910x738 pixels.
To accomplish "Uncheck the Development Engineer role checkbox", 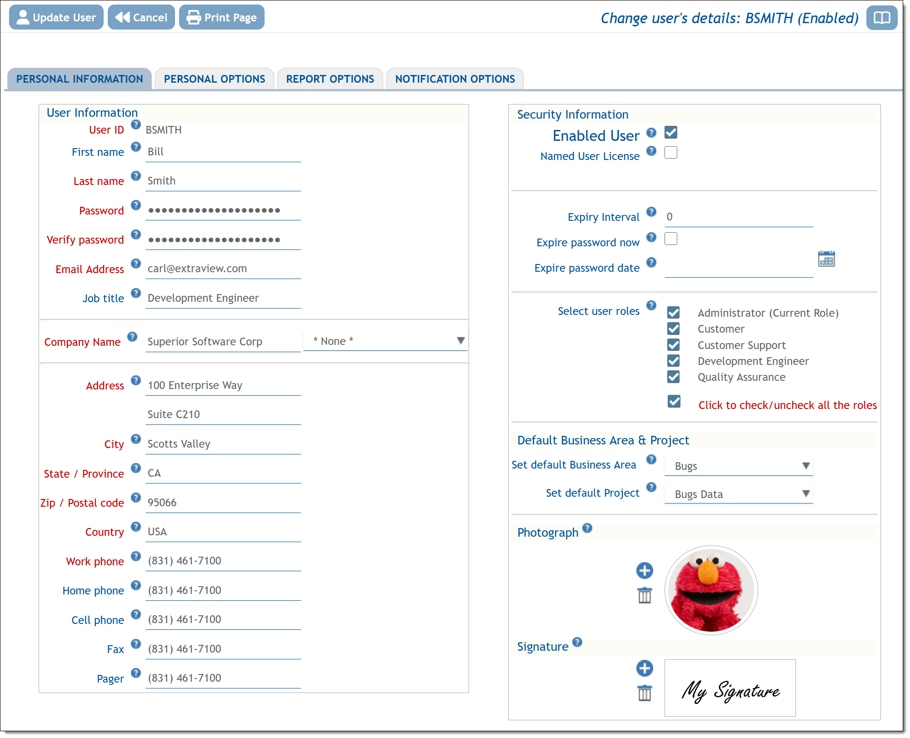I will click(x=674, y=361).
